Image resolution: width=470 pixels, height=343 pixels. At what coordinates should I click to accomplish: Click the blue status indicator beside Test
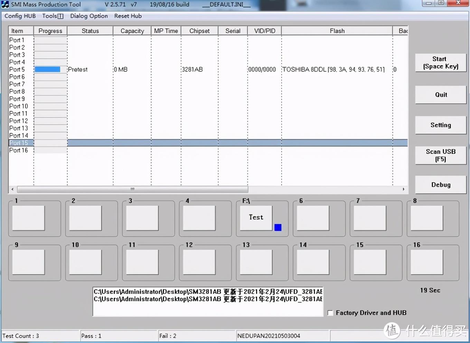tap(278, 227)
